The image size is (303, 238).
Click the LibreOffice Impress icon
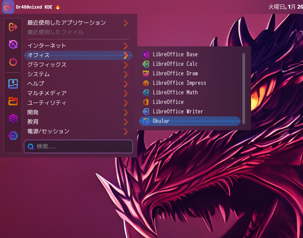(146, 83)
